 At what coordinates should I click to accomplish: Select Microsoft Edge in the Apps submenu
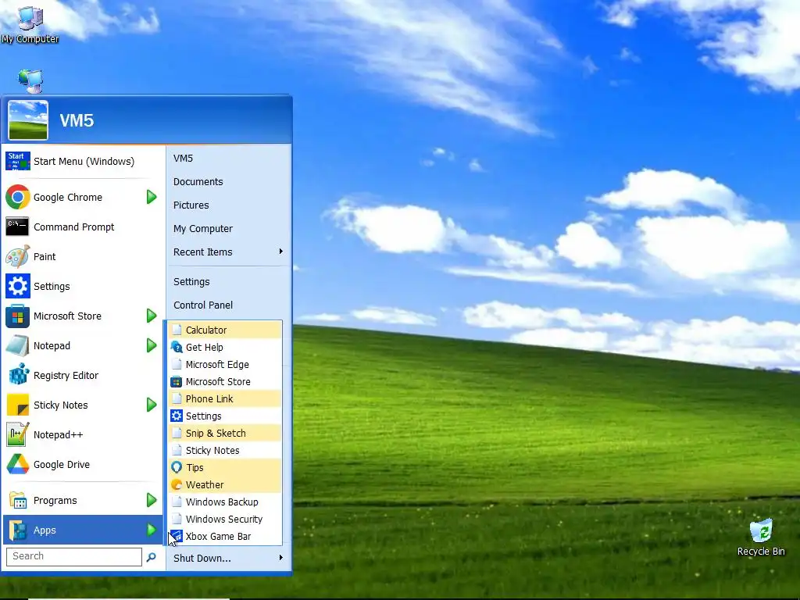pyautogui.click(x=226, y=364)
